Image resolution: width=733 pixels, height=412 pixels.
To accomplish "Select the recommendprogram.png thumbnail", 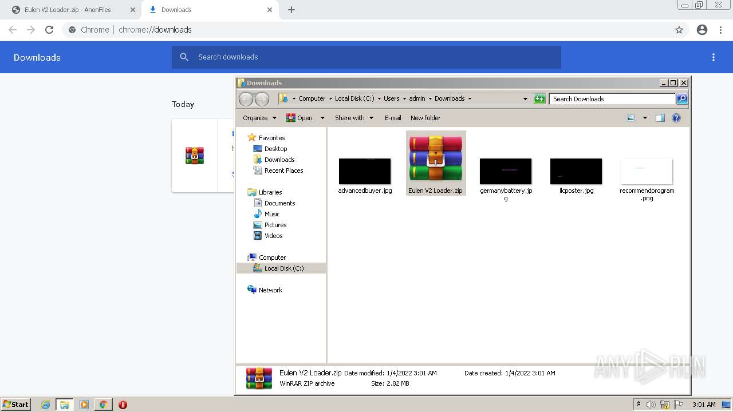I will (x=647, y=172).
